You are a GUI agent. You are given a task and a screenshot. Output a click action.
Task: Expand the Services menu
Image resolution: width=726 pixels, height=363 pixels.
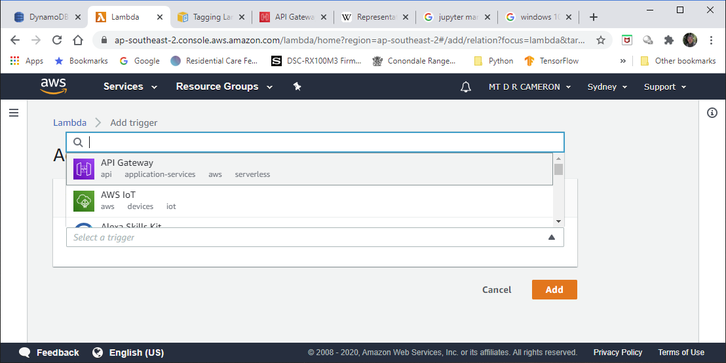(x=130, y=86)
